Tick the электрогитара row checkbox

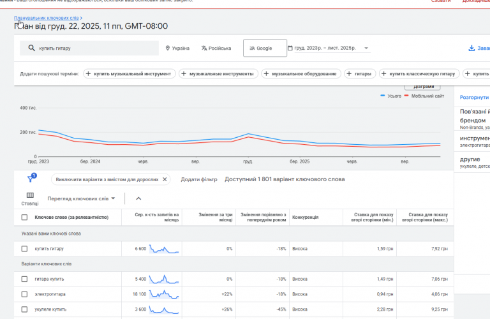24,294
